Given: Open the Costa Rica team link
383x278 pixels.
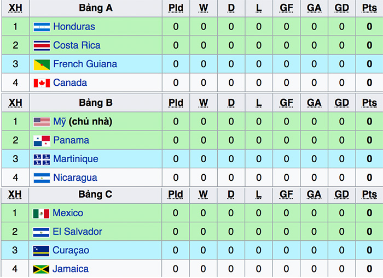Looking at the screenshot, I should (x=77, y=45).
